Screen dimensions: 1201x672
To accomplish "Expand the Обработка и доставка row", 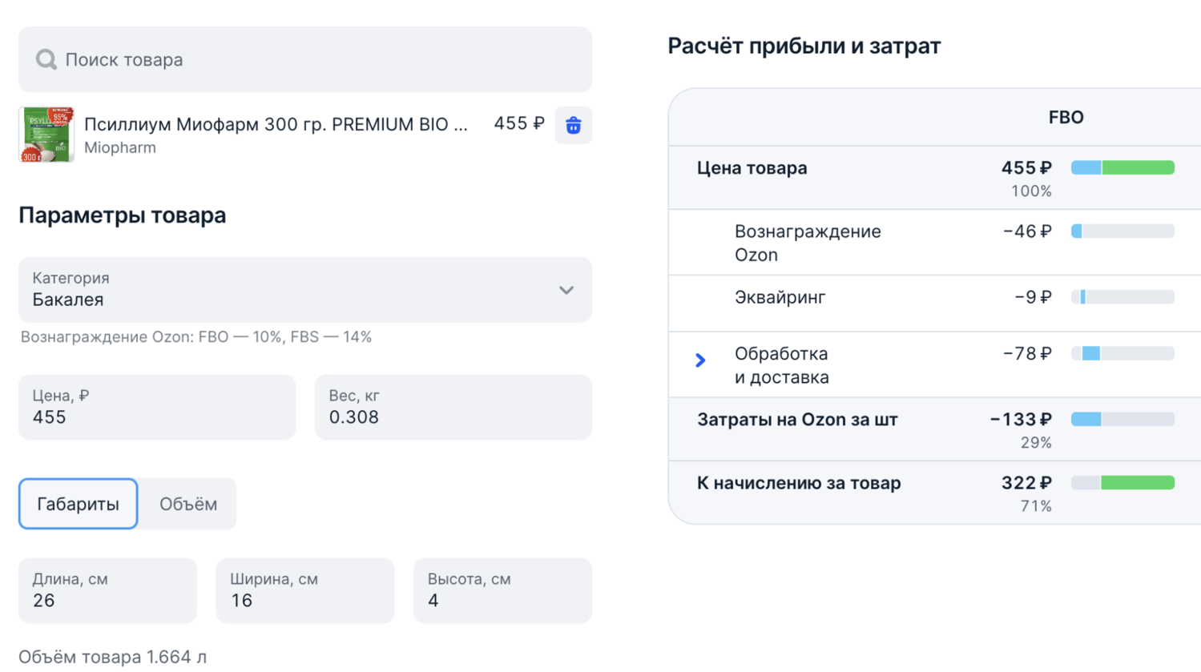I will 700,360.
